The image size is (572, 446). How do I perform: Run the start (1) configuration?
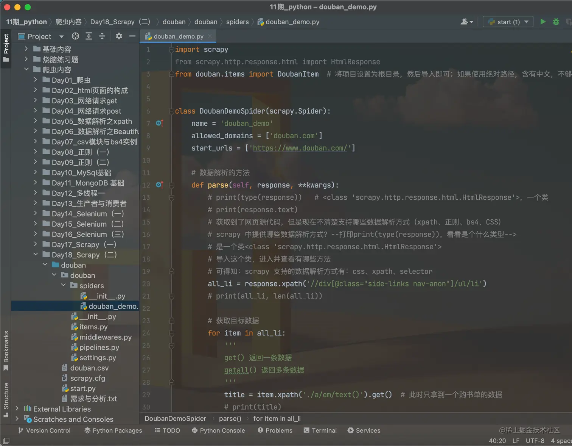click(x=543, y=22)
